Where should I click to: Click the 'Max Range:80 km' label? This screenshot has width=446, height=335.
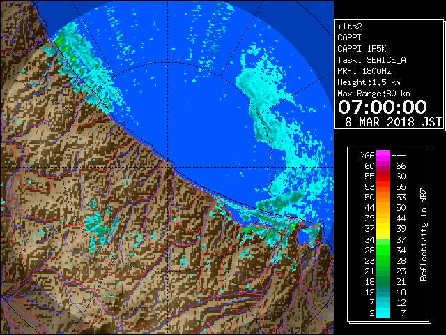[374, 94]
